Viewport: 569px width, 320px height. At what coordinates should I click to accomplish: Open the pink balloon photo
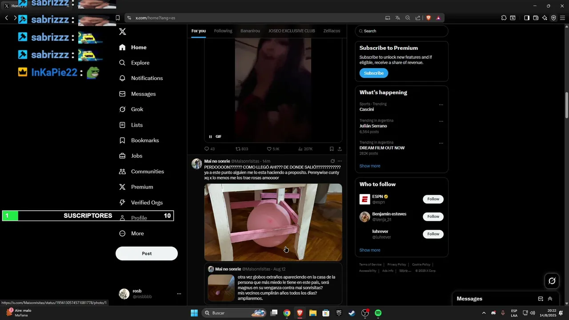(273, 222)
